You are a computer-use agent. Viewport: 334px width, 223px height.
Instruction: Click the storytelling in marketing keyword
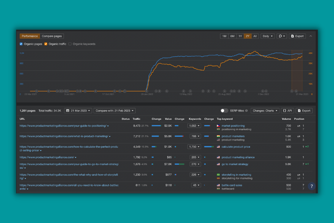pos(236,174)
